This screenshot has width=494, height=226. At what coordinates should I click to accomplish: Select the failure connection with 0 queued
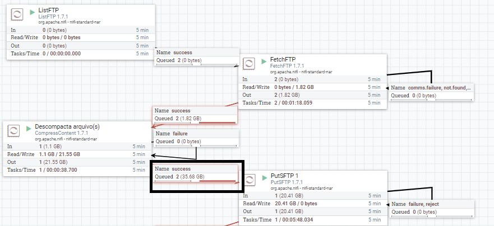coord(196,138)
